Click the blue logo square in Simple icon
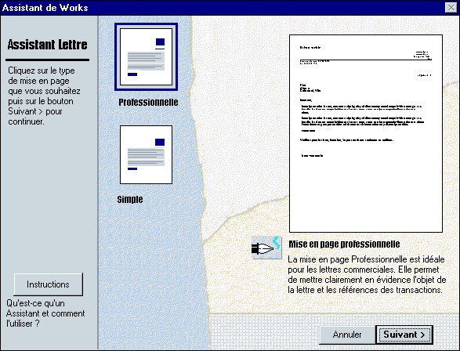The width and height of the screenshot is (460, 351). (x=160, y=143)
